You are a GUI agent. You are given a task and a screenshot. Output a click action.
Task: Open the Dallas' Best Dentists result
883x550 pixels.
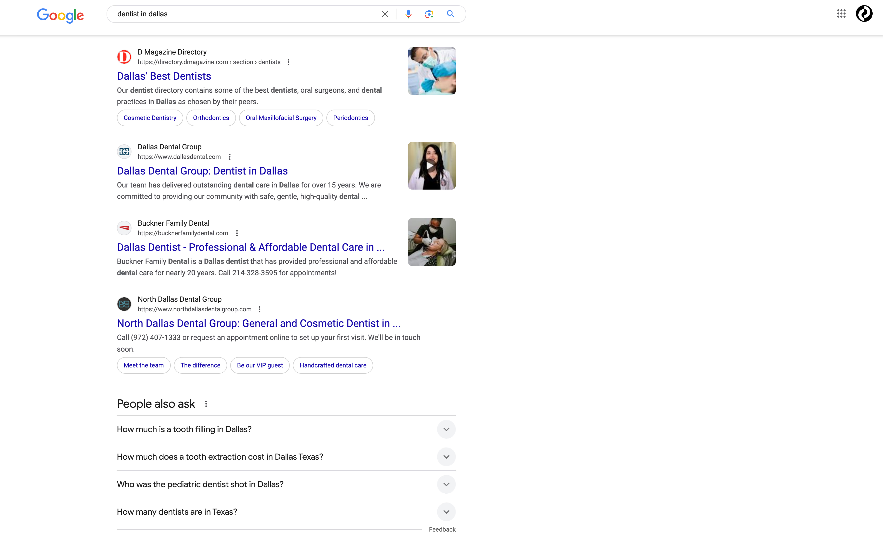tap(164, 76)
